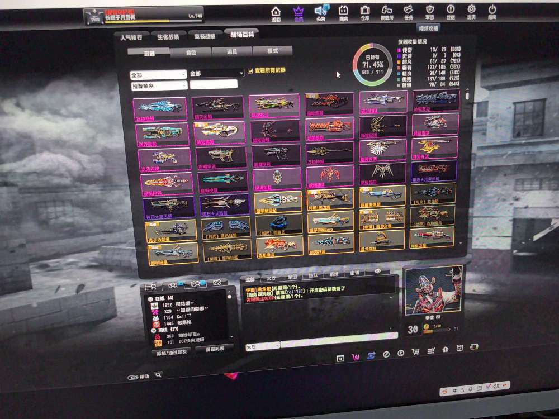The image size is (559, 419).
Task: Click the speech-bubble chat tab icon
Action: [x=377, y=271]
